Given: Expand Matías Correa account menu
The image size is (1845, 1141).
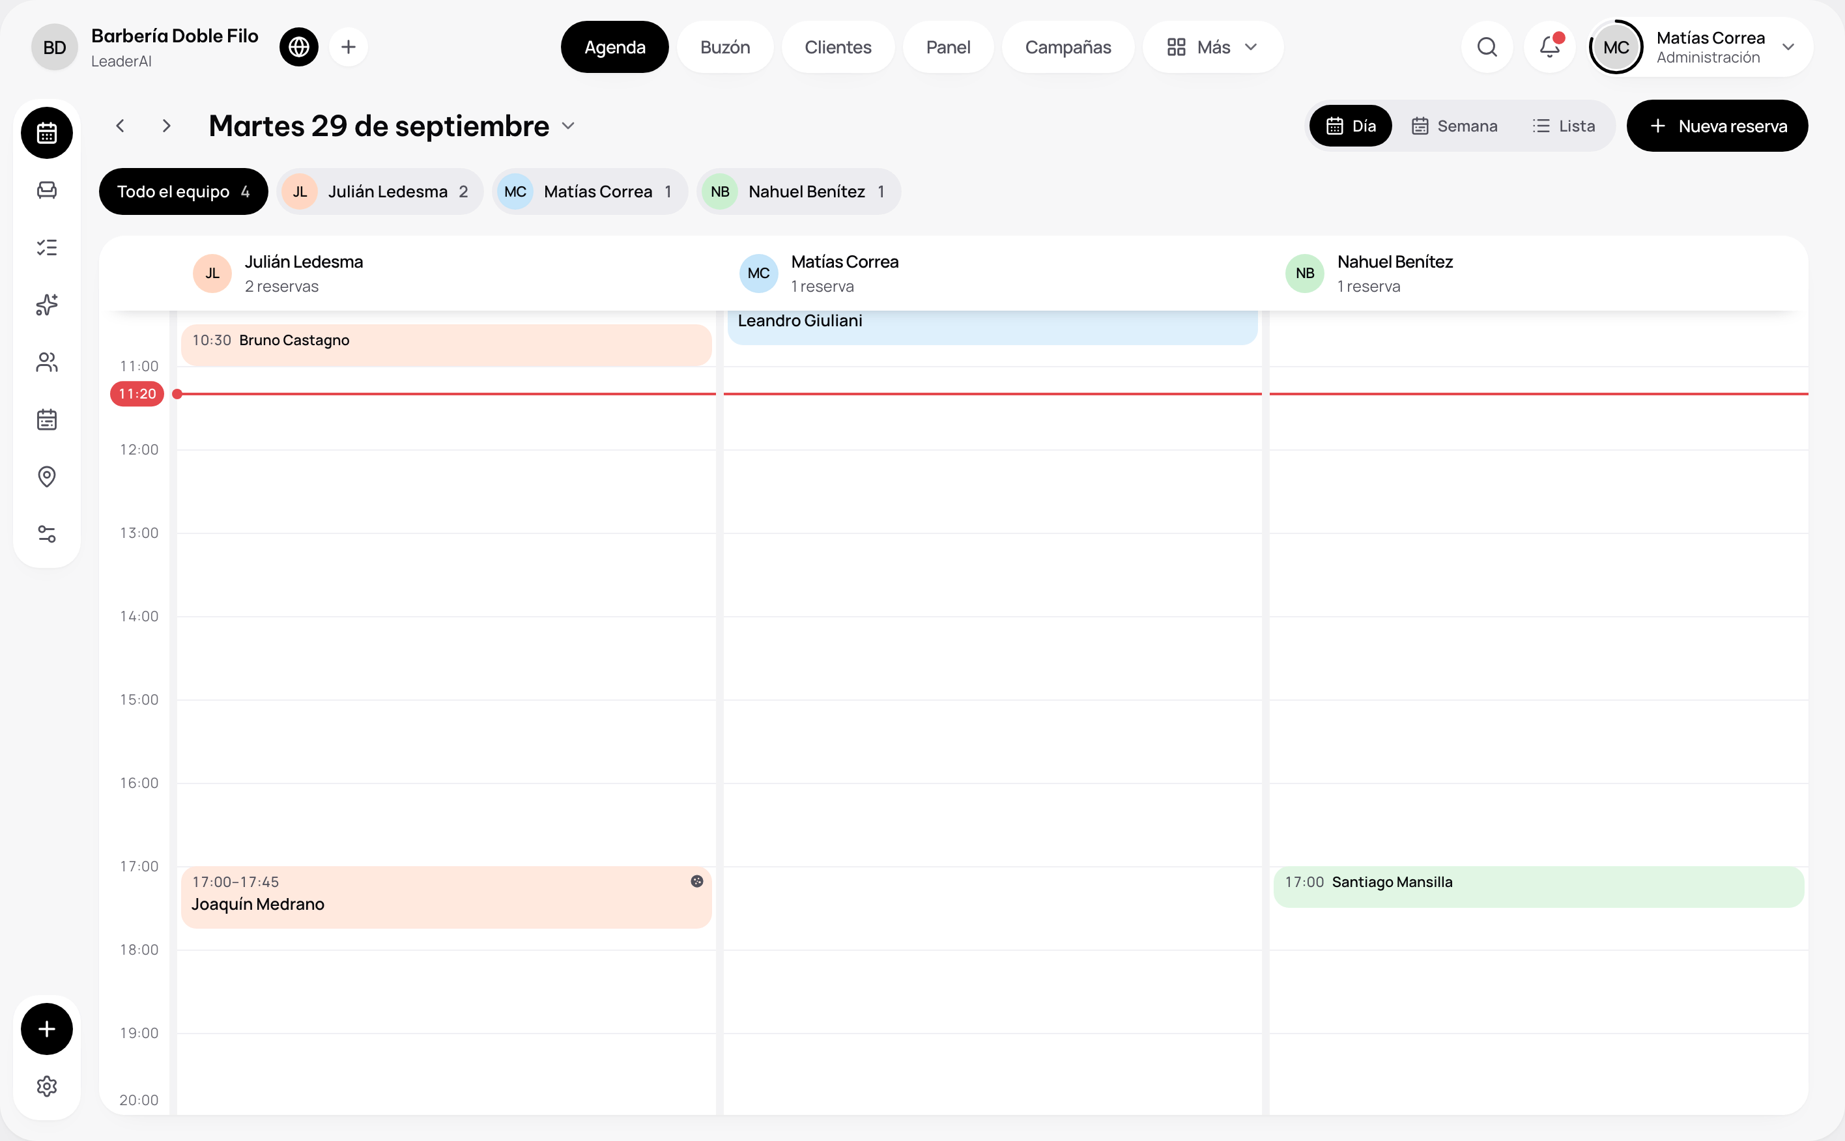Looking at the screenshot, I should tap(1702, 47).
